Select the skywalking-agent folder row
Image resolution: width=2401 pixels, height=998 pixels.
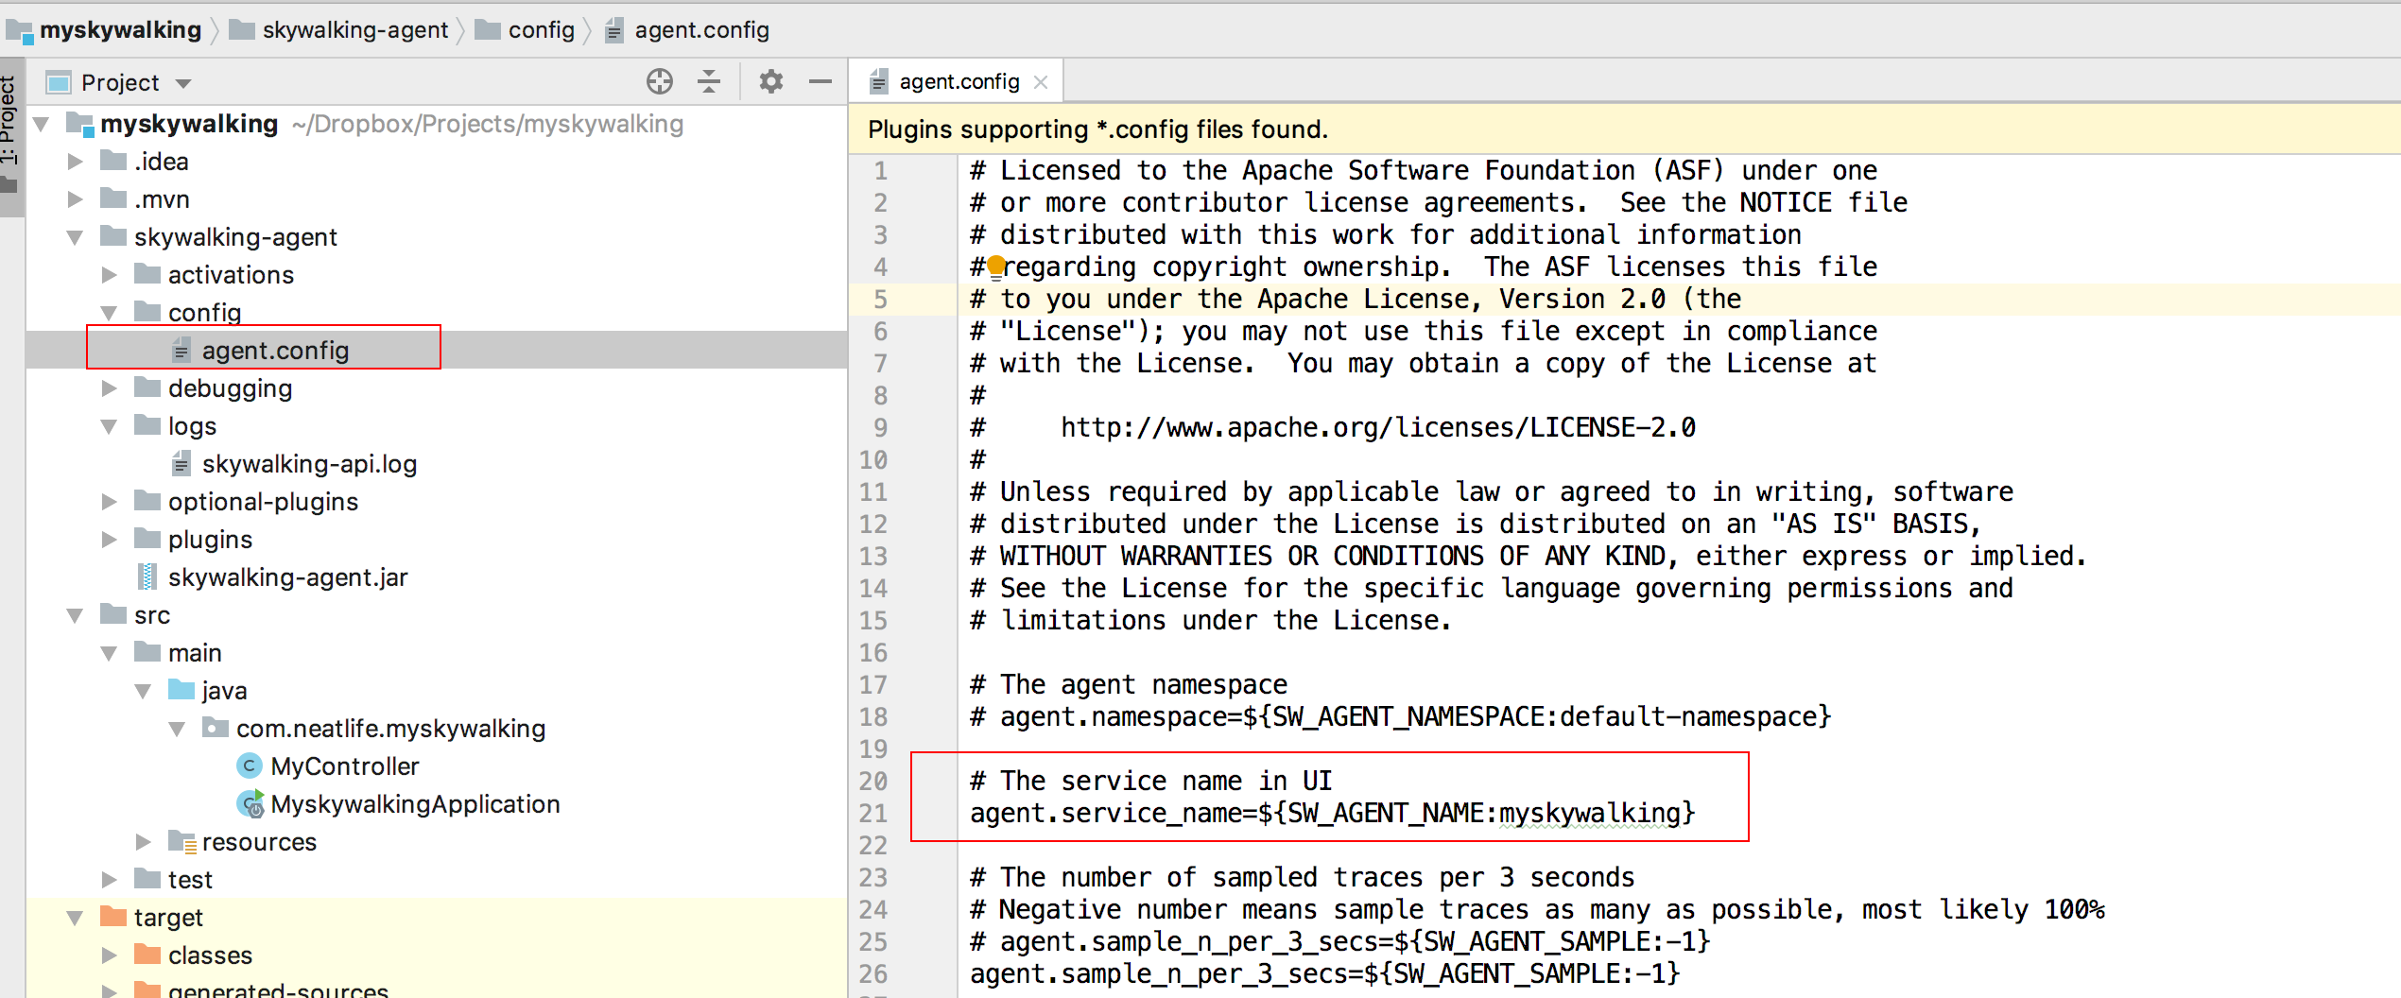(437, 237)
